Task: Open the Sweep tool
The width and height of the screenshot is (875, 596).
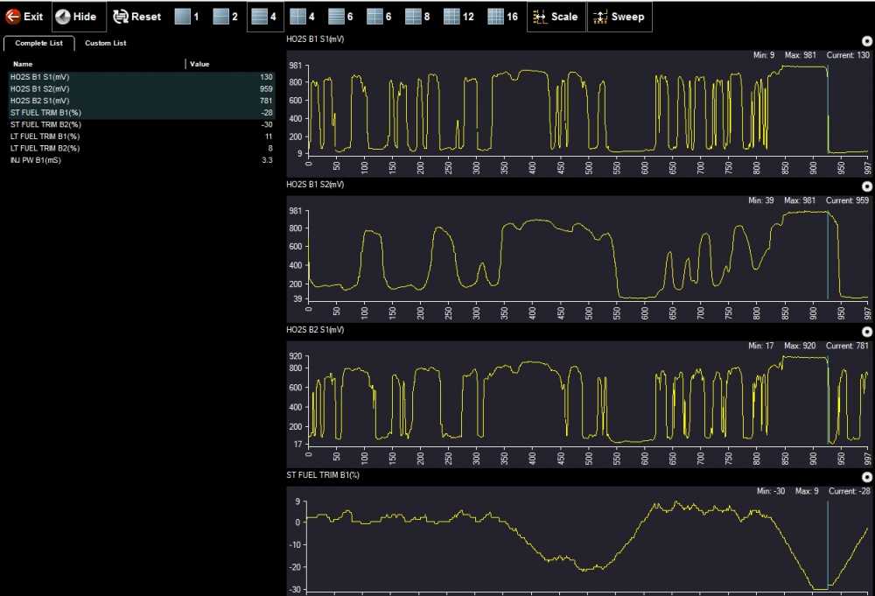Action: tap(619, 17)
